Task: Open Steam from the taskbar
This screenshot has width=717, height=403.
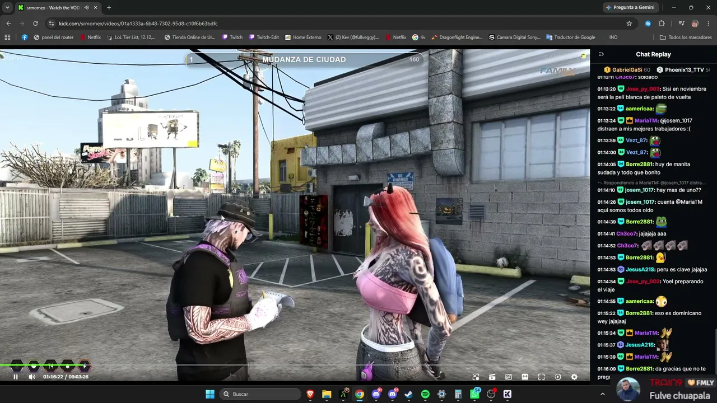Action: click(408, 394)
